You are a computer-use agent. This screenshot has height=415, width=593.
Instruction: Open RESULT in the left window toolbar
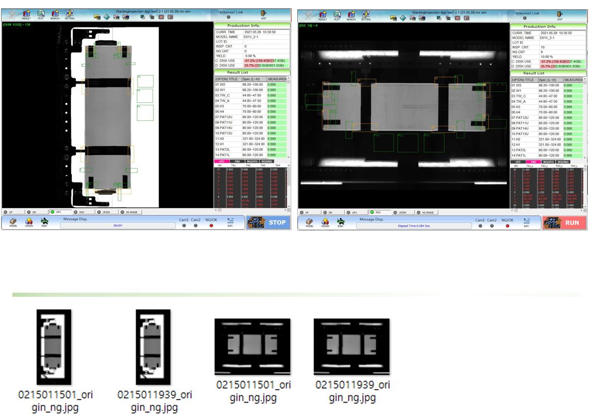click(26, 15)
